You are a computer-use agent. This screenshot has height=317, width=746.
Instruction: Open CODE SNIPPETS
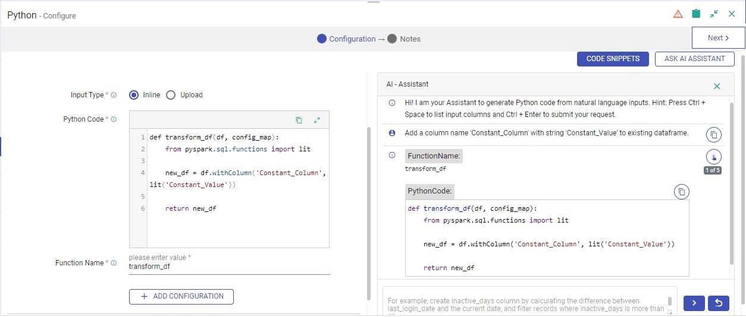point(613,59)
